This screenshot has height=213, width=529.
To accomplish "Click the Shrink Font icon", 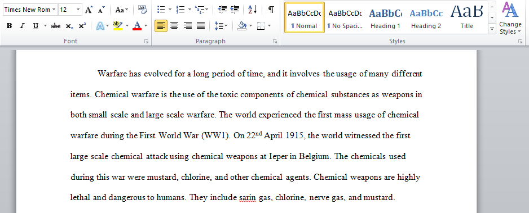I will (101, 10).
